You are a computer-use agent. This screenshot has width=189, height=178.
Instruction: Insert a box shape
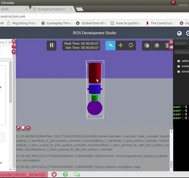coord(147,45)
